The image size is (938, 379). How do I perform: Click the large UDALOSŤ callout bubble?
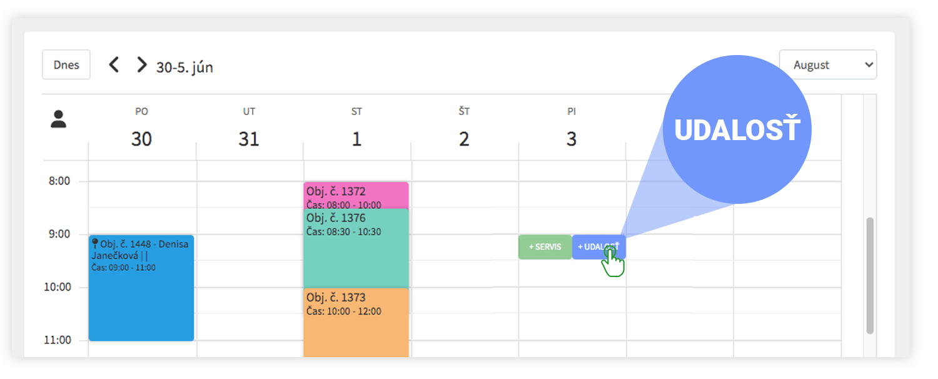tap(737, 129)
